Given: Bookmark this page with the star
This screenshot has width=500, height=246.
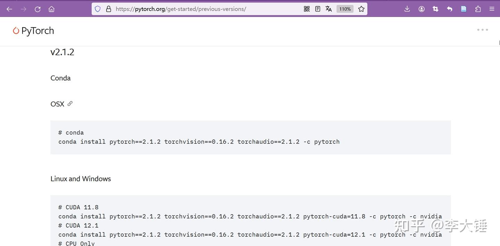Looking at the screenshot, I should tap(361, 9).
